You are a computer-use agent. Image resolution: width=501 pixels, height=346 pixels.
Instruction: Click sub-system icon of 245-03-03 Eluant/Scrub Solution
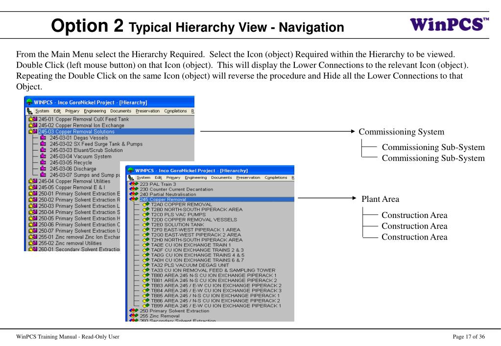pos(43,150)
